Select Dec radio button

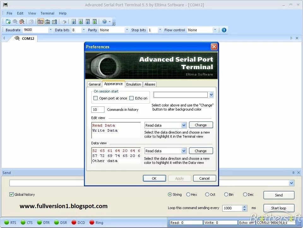click(245, 194)
